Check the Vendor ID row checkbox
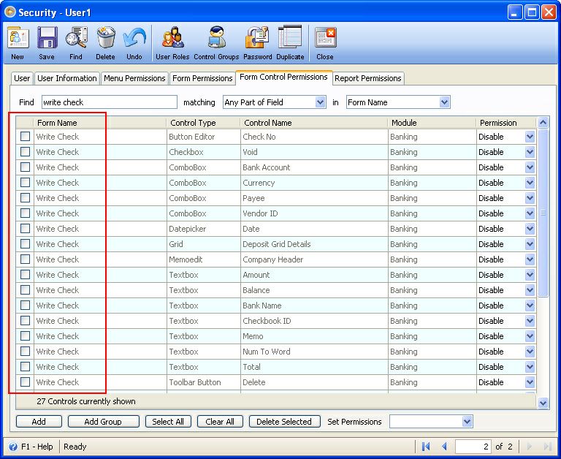Image resolution: width=561 pixels, height=459 pixels. [x=25, y=213]
